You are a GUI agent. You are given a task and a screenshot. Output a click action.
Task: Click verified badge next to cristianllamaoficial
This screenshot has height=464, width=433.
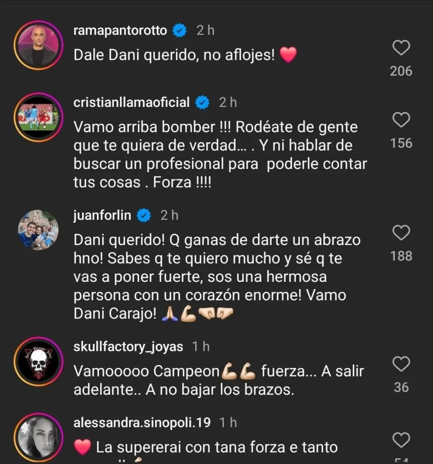[203, 103]
